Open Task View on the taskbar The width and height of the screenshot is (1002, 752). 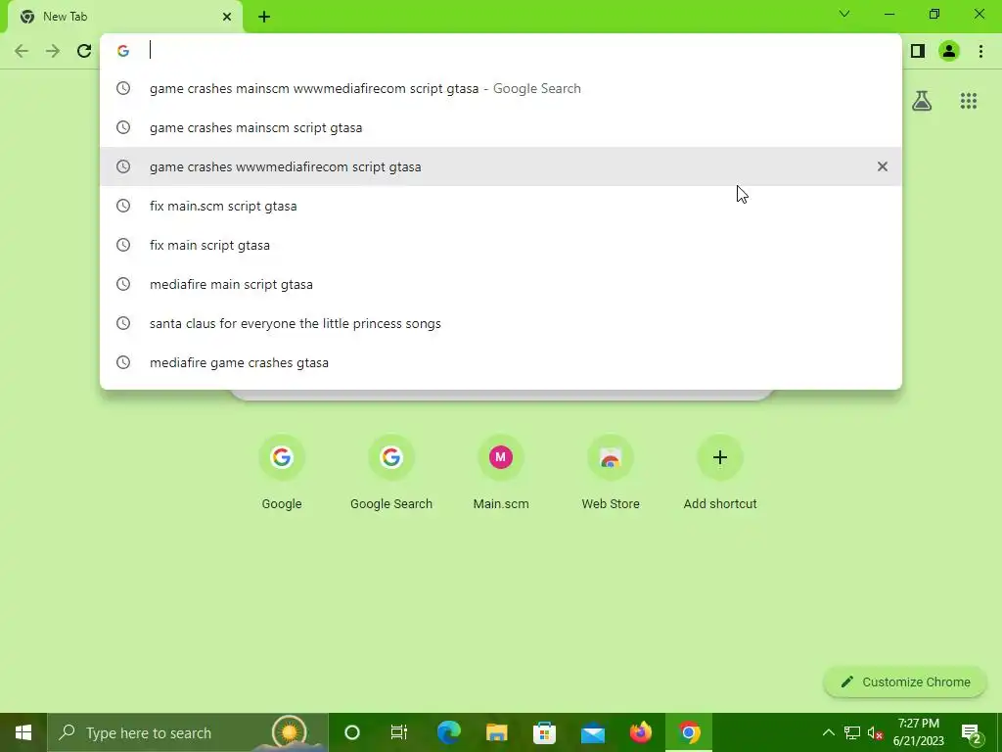click(399, 732)
